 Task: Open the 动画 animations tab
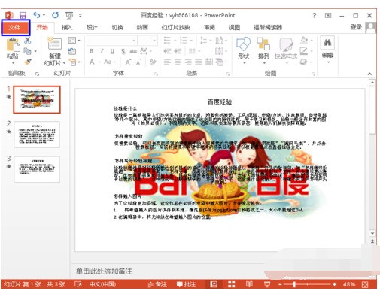click(x=142, y=27)
